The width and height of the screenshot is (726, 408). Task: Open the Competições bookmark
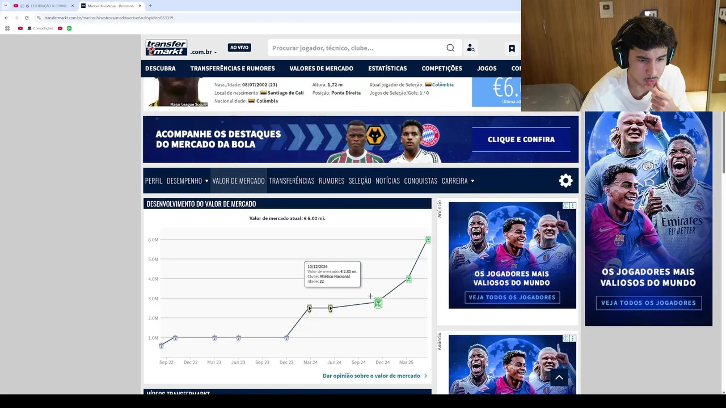click(x=40, y=28)
